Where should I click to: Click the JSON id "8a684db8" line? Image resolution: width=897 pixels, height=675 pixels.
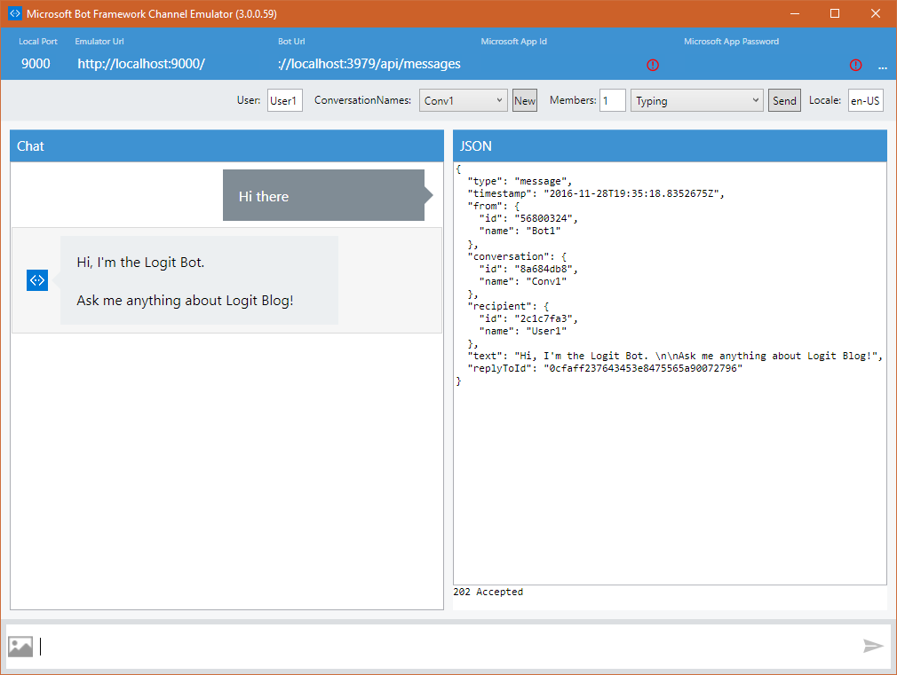(x=528, y=269)
